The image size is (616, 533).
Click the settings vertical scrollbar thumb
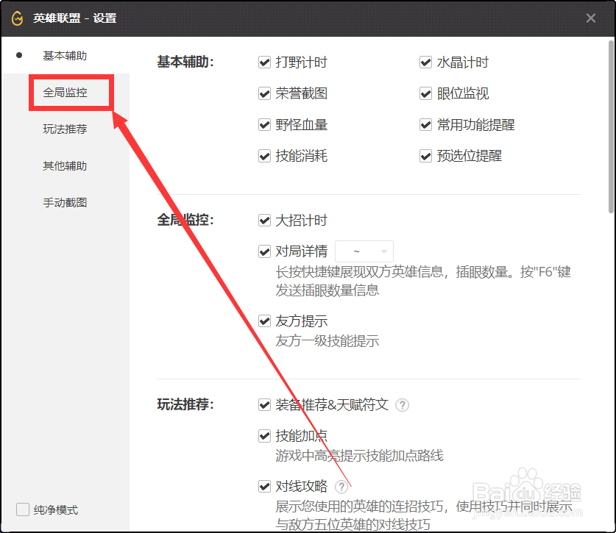pyautogui.click(x=611, y=126)
